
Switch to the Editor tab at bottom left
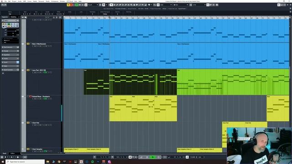[x=12, y=154]
